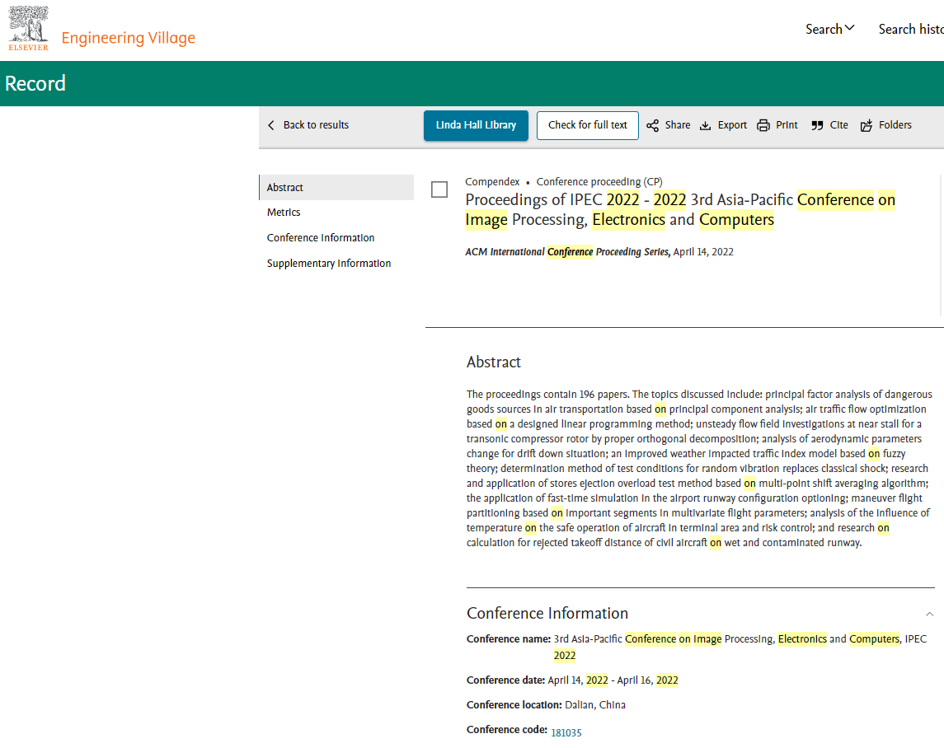Click the Linda Hall Library button
The image size is (944, 748).
tap(476, 125)
